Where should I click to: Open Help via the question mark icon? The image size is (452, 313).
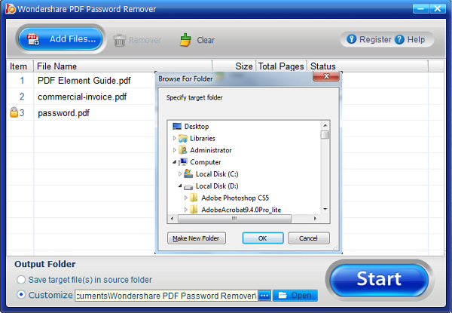pos(399,39)
